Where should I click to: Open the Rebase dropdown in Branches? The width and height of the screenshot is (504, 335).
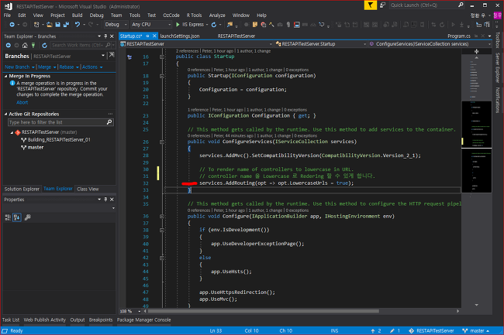[x=69, y=67]
